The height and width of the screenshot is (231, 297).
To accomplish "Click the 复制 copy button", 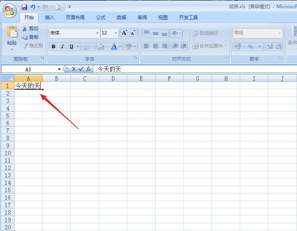I will [x=30, y=37].
